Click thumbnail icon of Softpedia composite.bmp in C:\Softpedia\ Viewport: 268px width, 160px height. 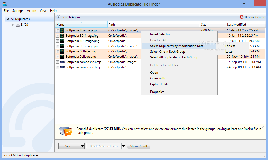tap(63, 67)
